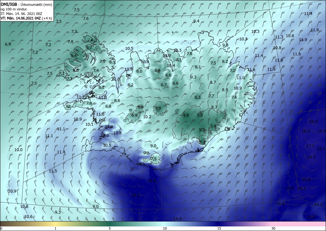Select the 'og 100 m vindur.' subtitle line
Screen dimensions: 326x231
click(14, 9)
